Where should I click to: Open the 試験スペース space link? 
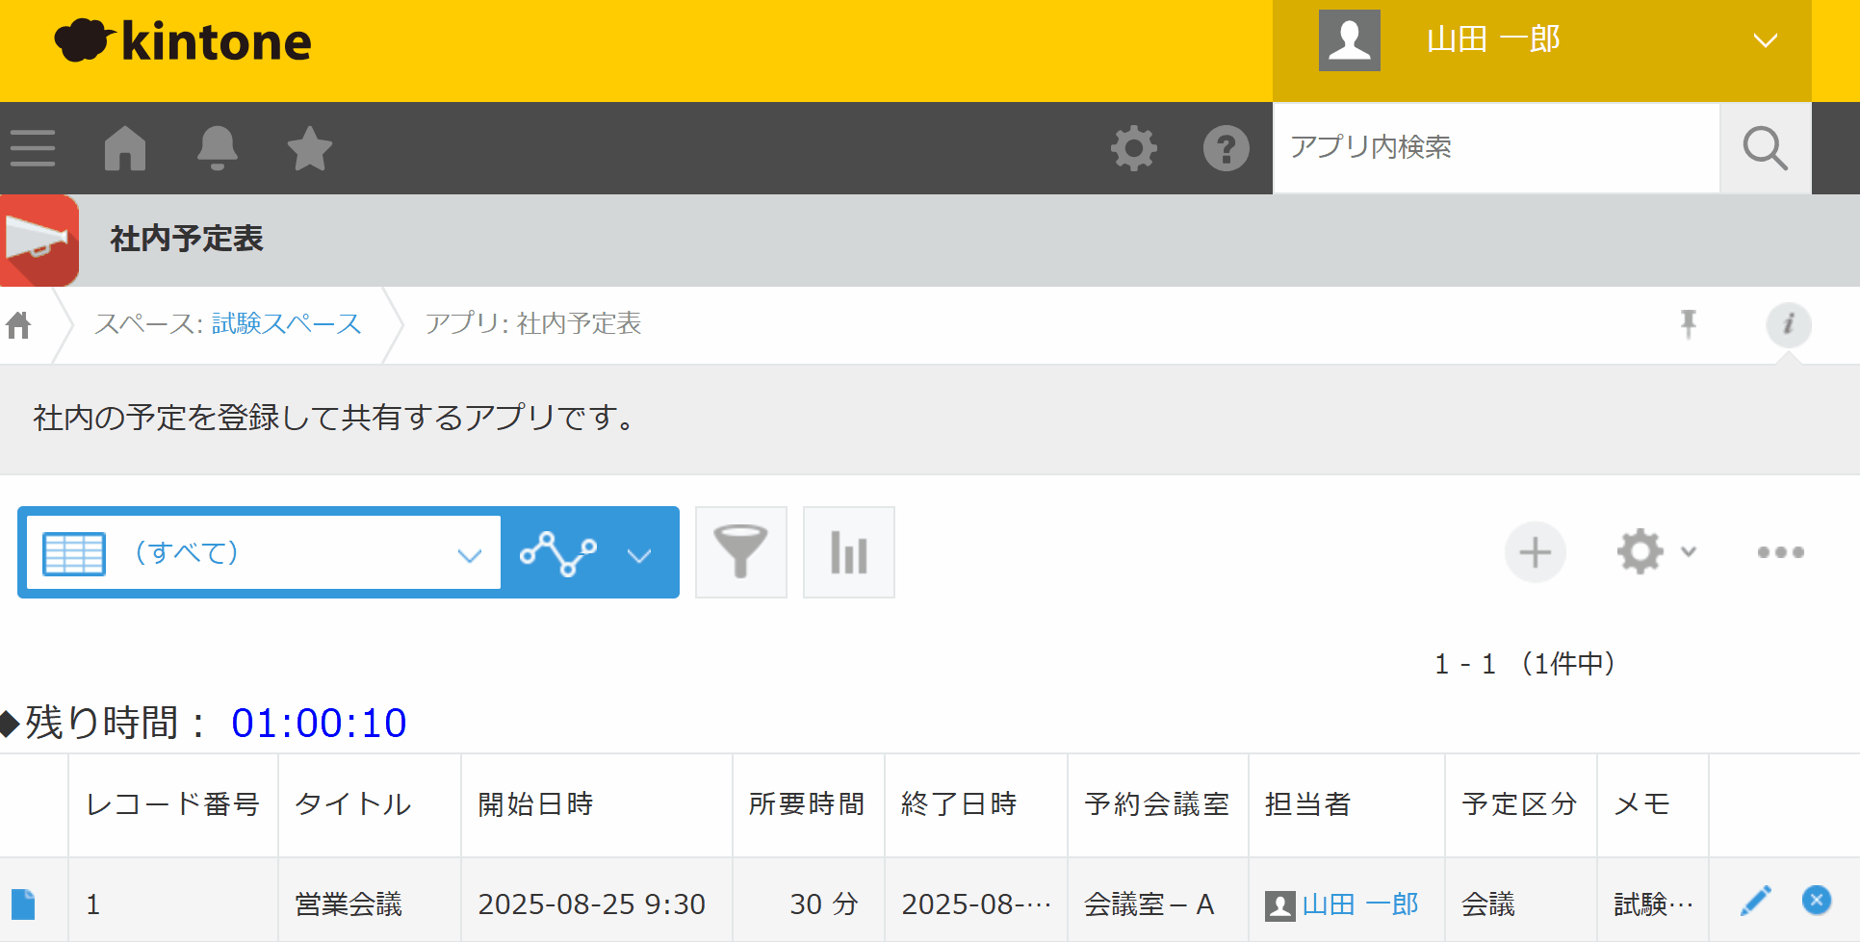(x=286, y=324)
